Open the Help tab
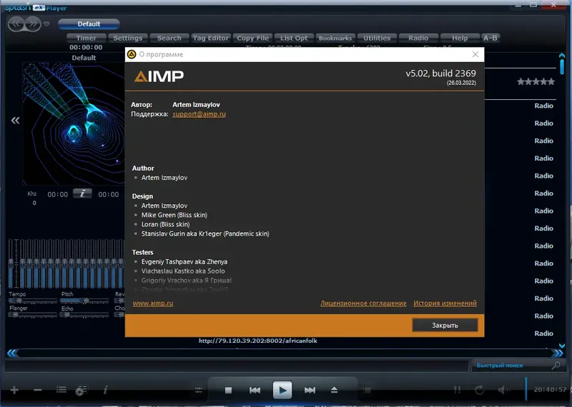 [x=460, y=38]
